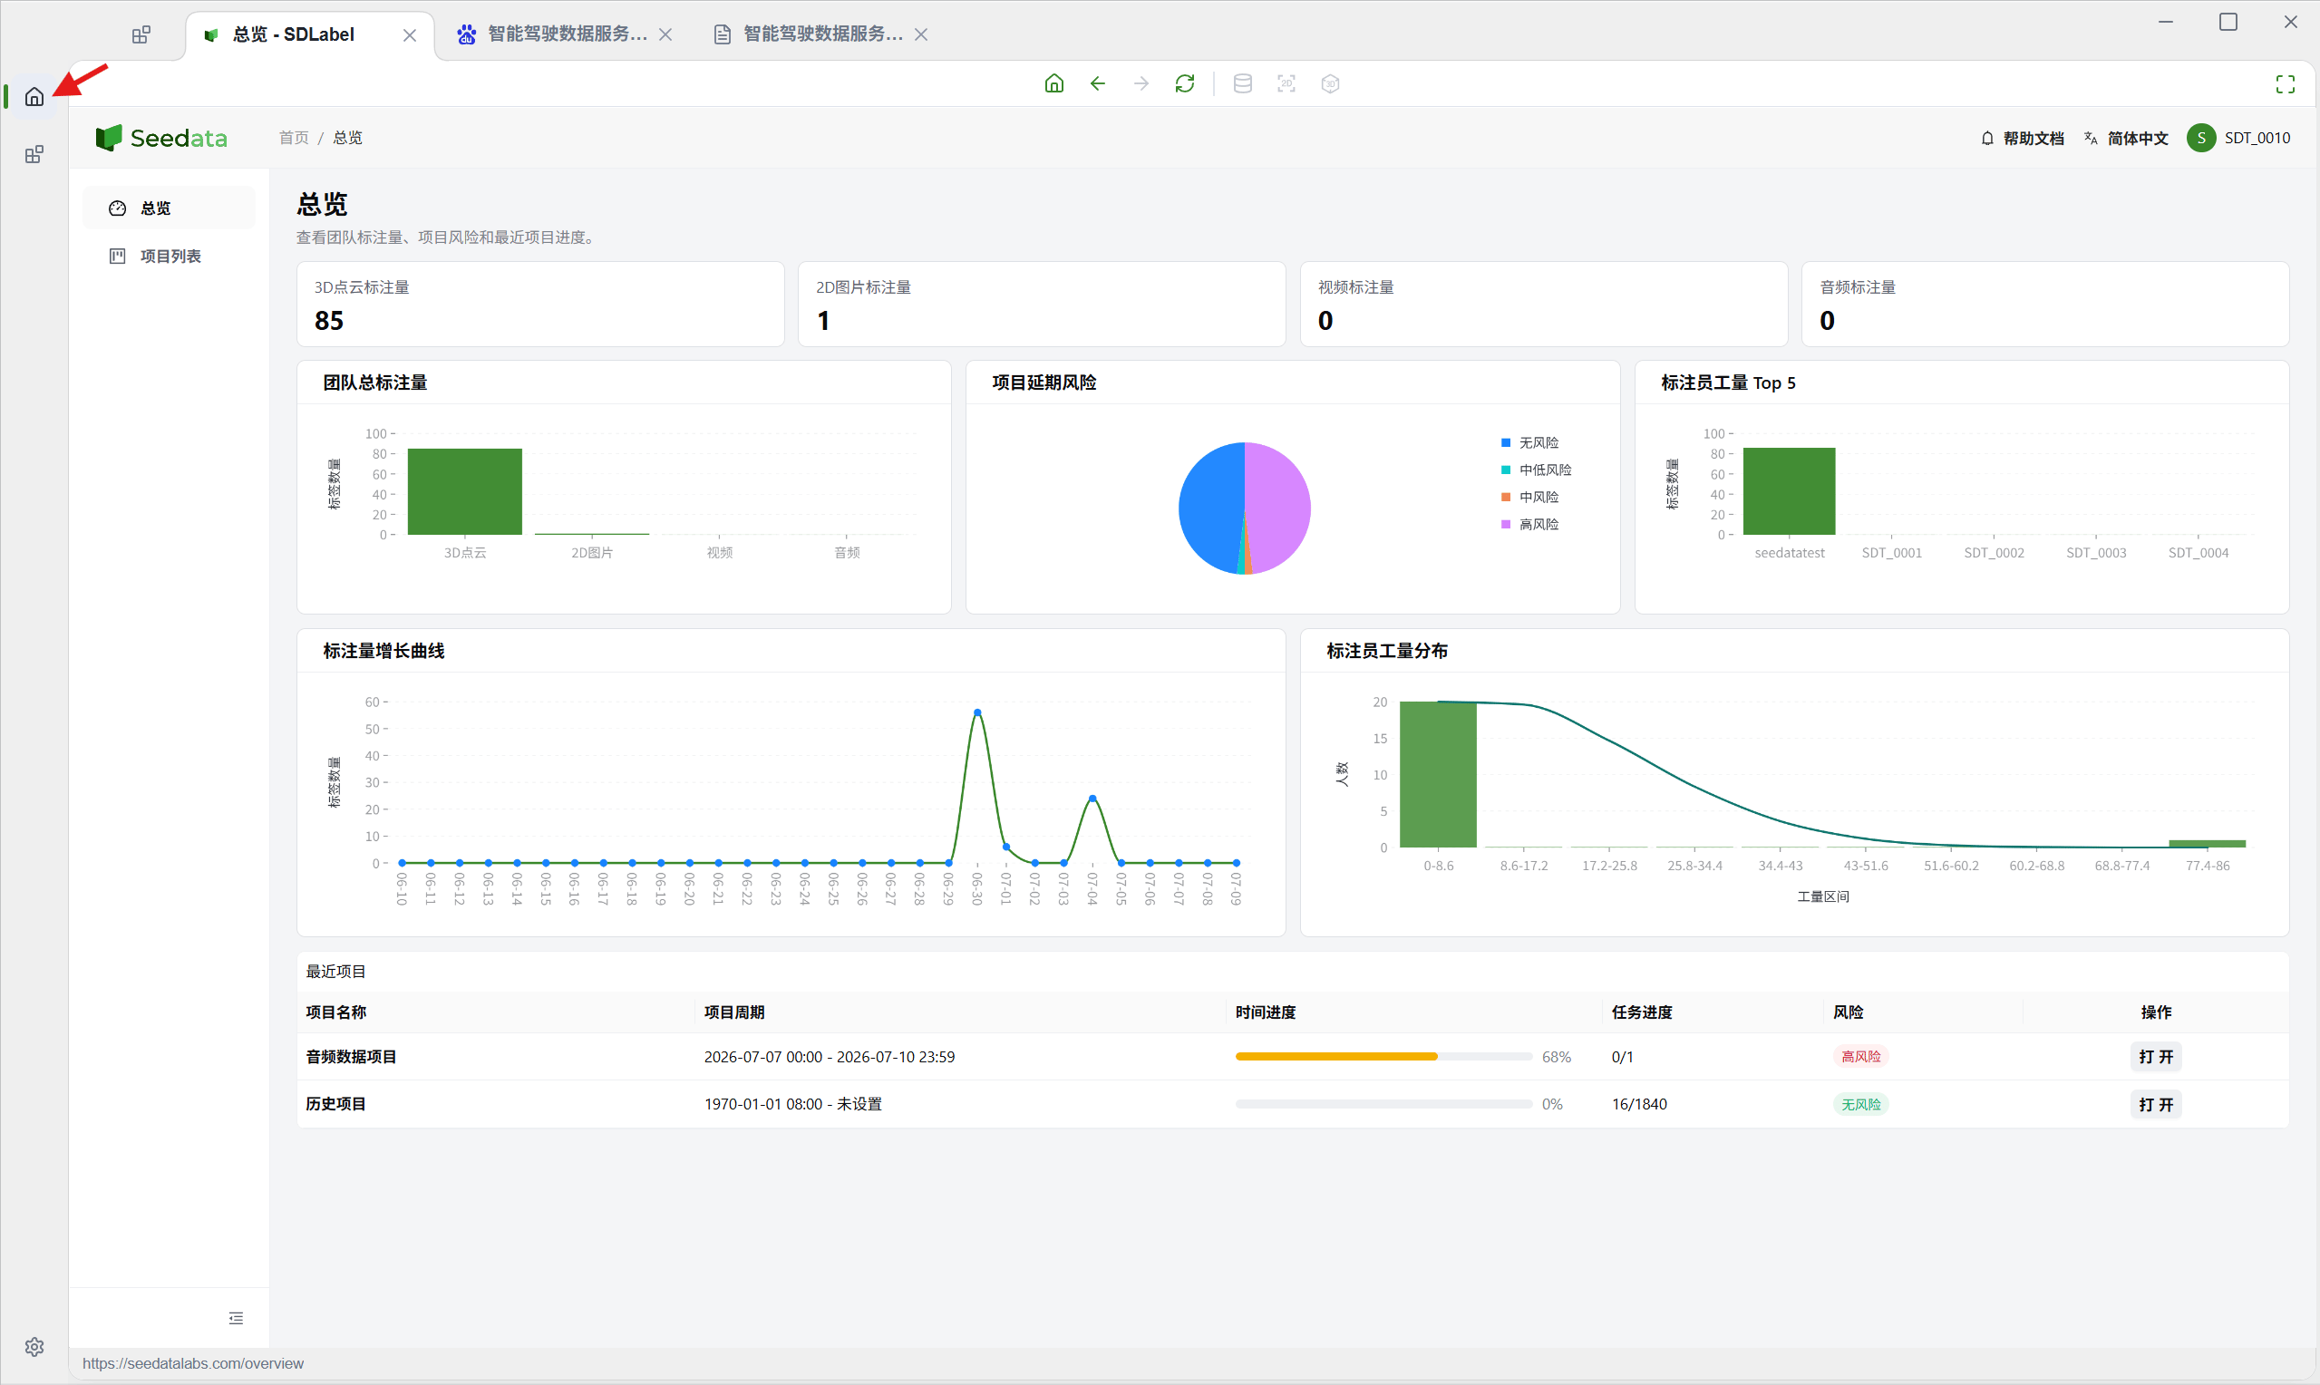This screenshot has width=2320, height=1385.
Task: Click the green home icon in navigation toolbar
Action: 1053,84
